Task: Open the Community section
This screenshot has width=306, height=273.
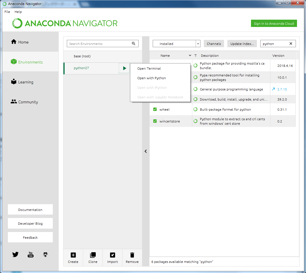Action: coord(30,102)
